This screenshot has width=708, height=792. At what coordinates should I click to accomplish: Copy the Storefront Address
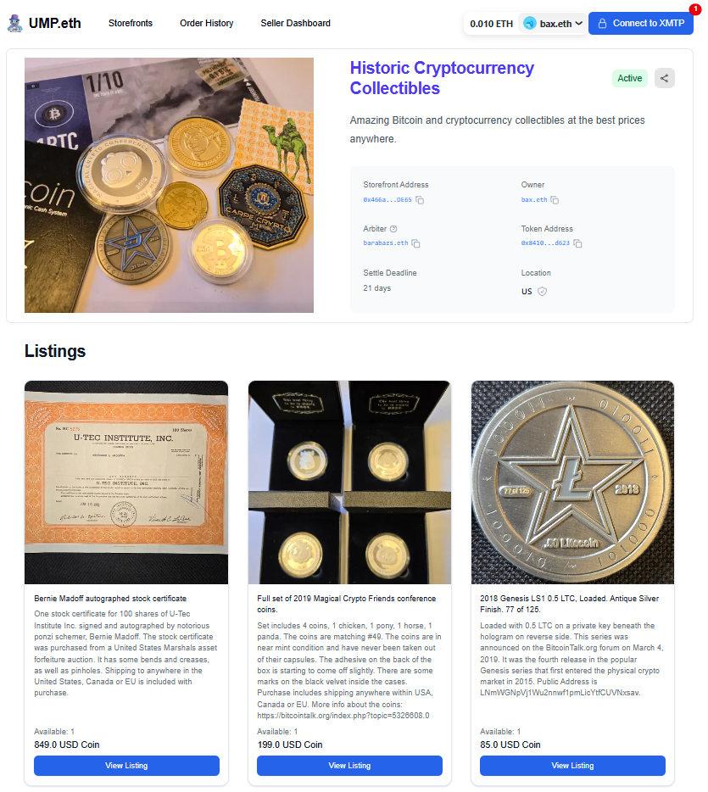pos(420,200)
